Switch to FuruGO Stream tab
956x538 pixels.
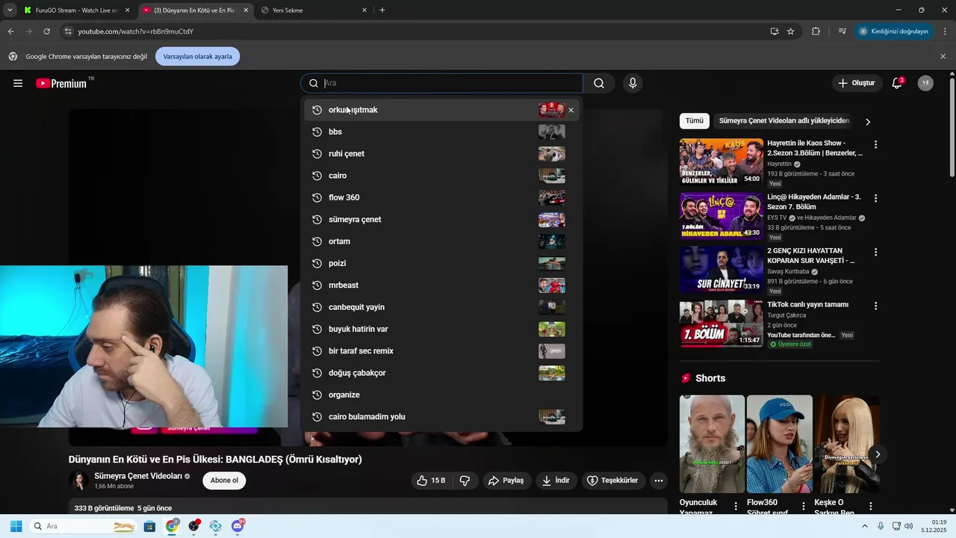(77, 10)
